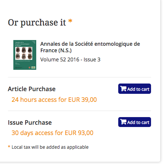This screenshot has width=164, height=164.
Task: Click the yellow badge at cover bottom right
Action: 33,68
